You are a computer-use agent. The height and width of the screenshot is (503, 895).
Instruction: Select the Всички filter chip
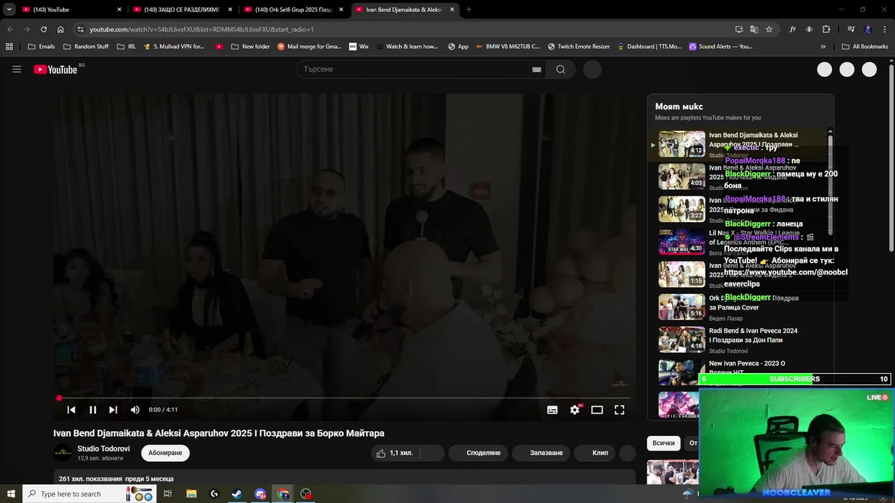[664, 443]
